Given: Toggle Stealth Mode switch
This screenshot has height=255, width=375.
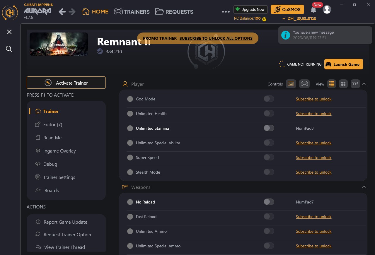Looking at the screenshot, I should click(269, 172).
